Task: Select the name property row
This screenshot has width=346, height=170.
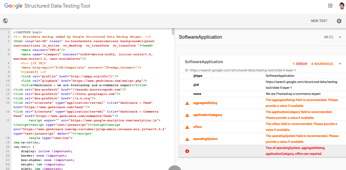Action: [262, 94]
